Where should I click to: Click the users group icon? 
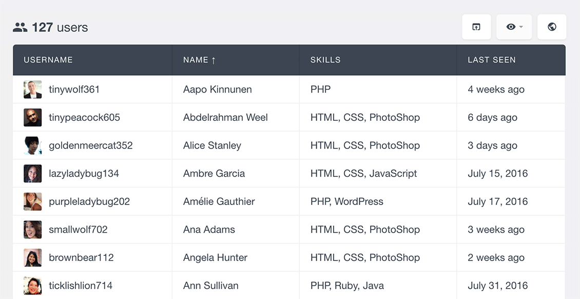20,27
